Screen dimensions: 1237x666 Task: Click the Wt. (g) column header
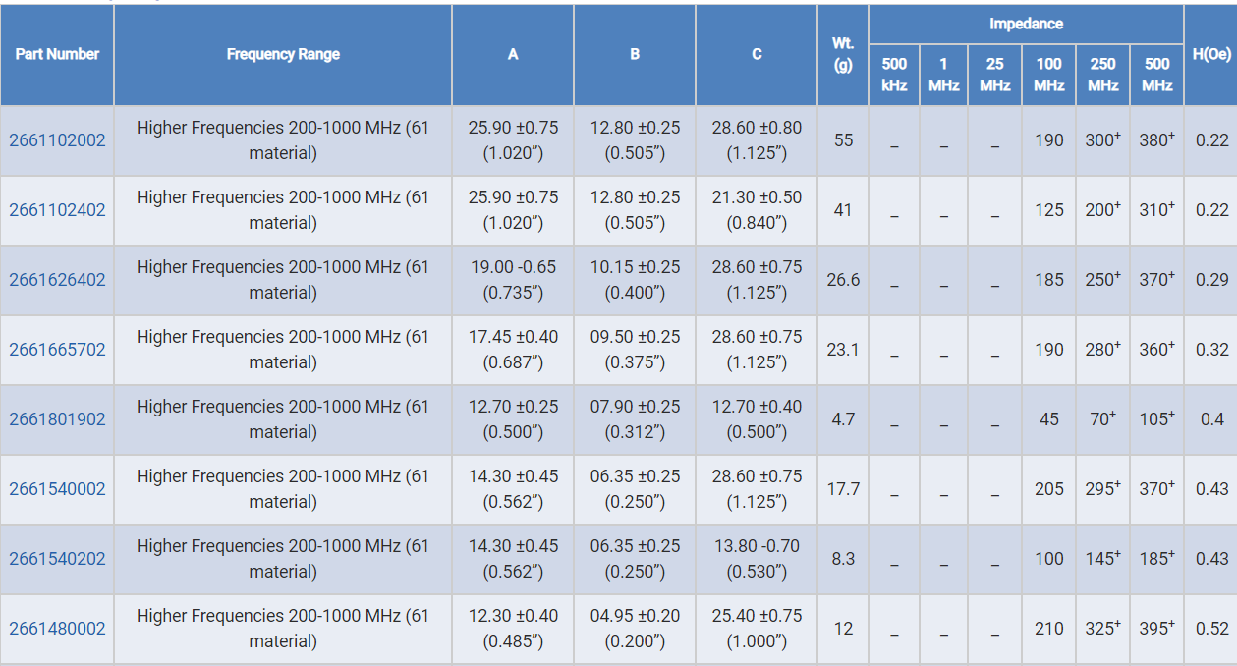point(843,55)
